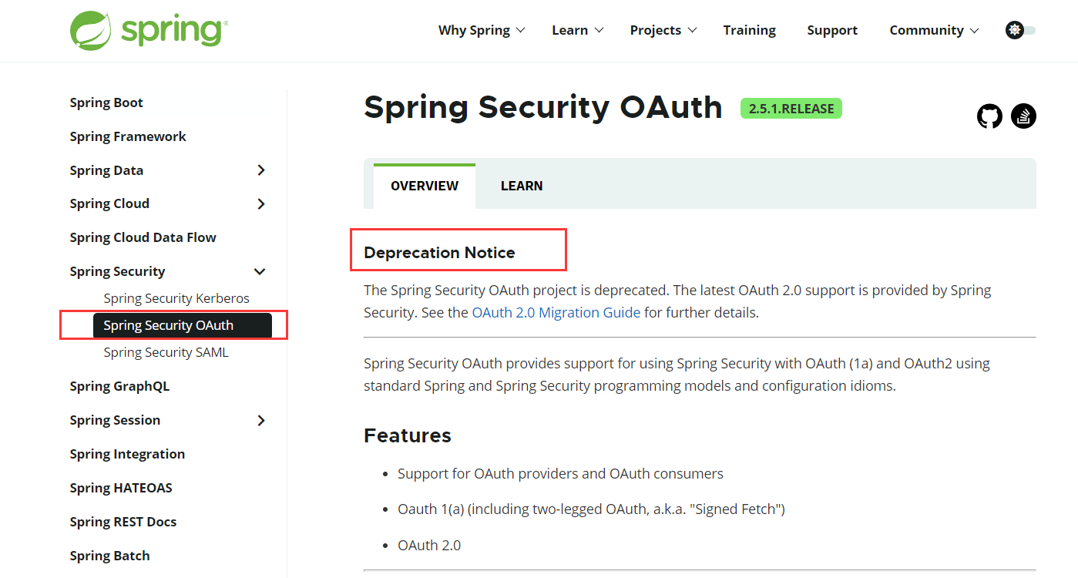Screen dimensions: 1078x578
Task: Open Spring HATEOAS in sidebar
Action: (121, 488)
